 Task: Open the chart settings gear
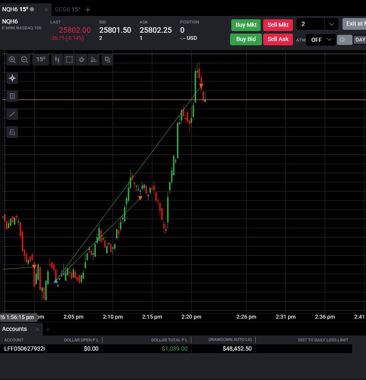(81, 59)
